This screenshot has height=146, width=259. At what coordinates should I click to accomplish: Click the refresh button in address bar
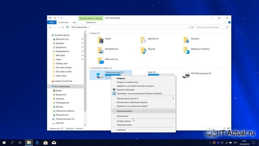[x=193, y=27]
